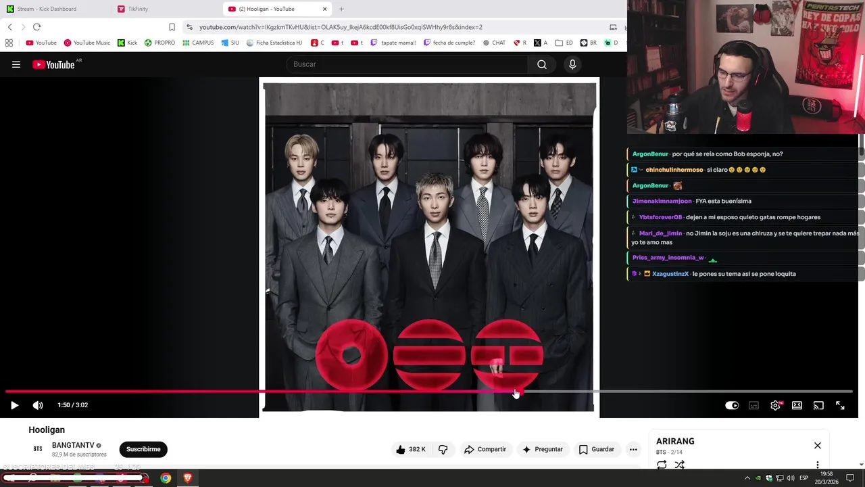Like the video with 382 K likes

point(411,449)
